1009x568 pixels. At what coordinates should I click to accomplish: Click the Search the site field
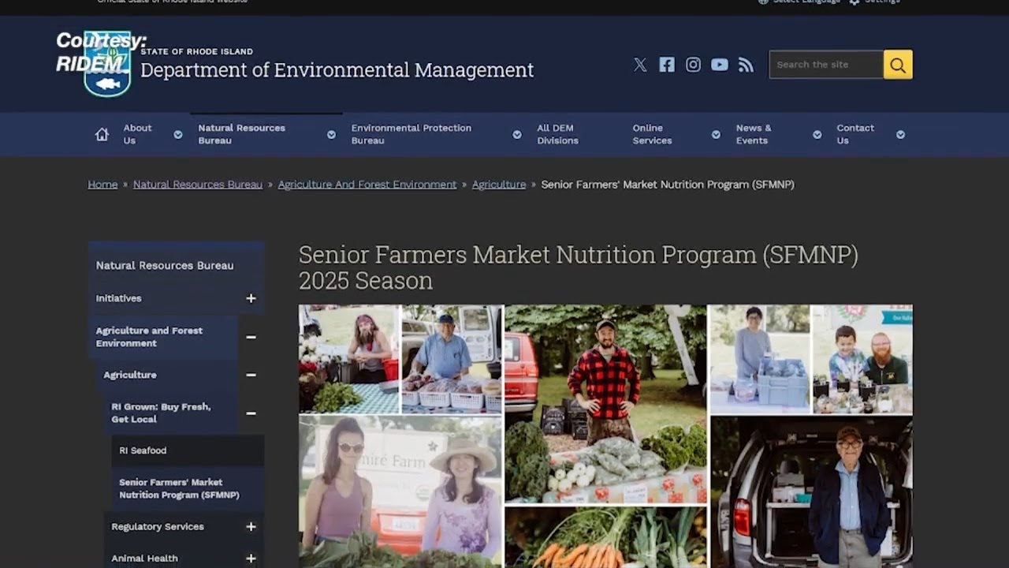click(x=826, y=65)
